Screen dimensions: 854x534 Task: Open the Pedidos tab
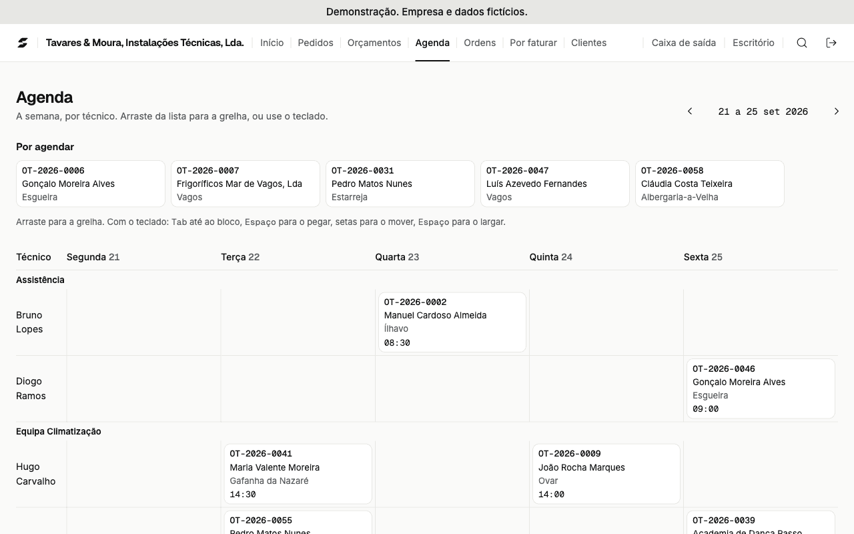[316, 43]
